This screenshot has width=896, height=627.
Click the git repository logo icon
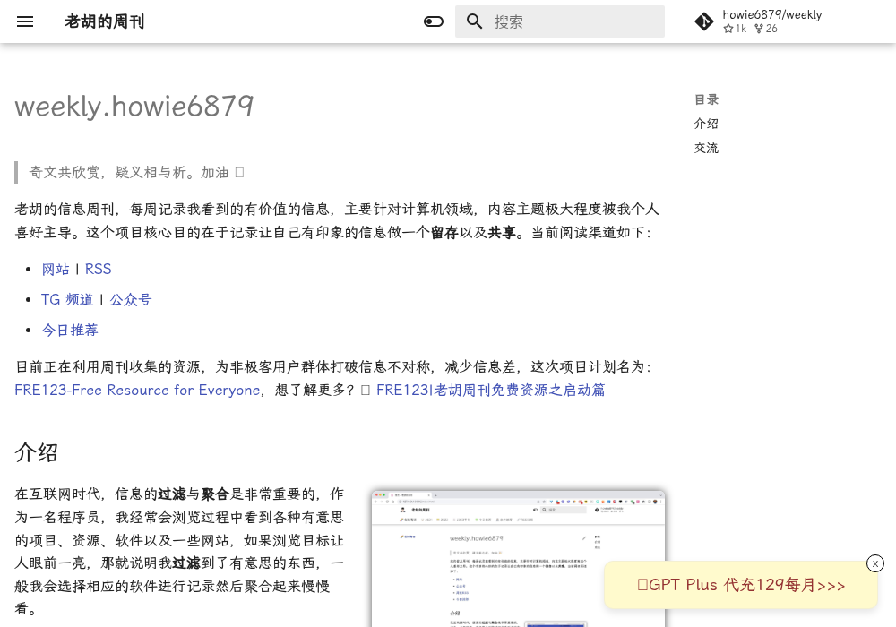point(704,21)
